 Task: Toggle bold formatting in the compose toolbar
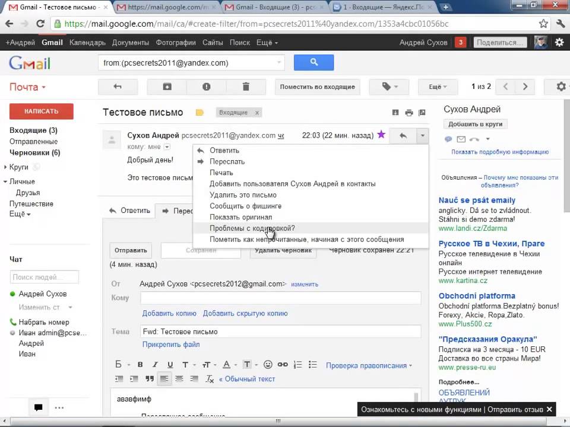[140, 365]
